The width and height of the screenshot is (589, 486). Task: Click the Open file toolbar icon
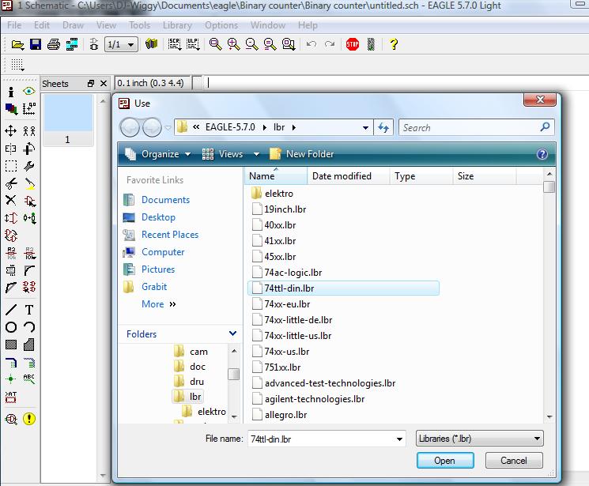[x=17, y=45]
